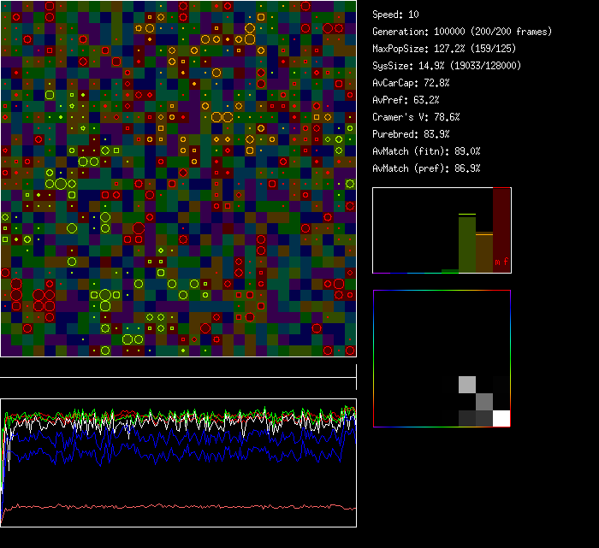599x548 pixels.
Task: Click the Cramer's V statistic
Action: (416, 117)
